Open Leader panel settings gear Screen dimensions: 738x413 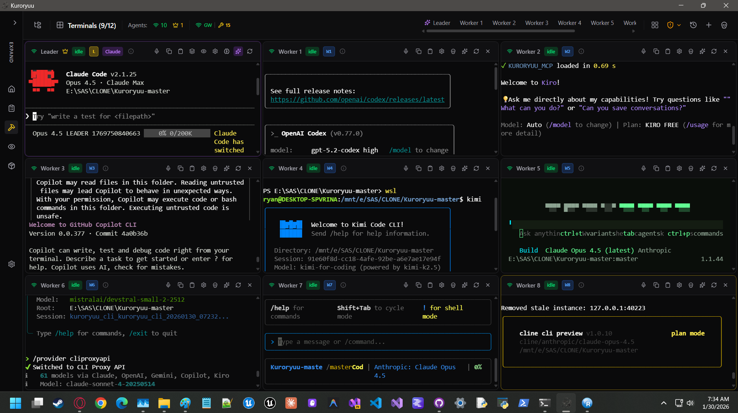[x=215, y=51]
